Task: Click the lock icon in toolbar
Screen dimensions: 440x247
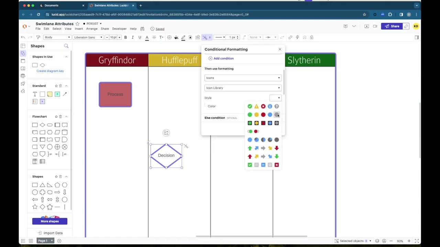Action: [x=312, y=37]
